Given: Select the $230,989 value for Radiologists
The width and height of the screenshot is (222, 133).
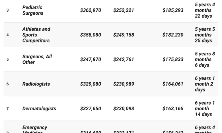Looking at the screenshot, I should pos(124,84).
